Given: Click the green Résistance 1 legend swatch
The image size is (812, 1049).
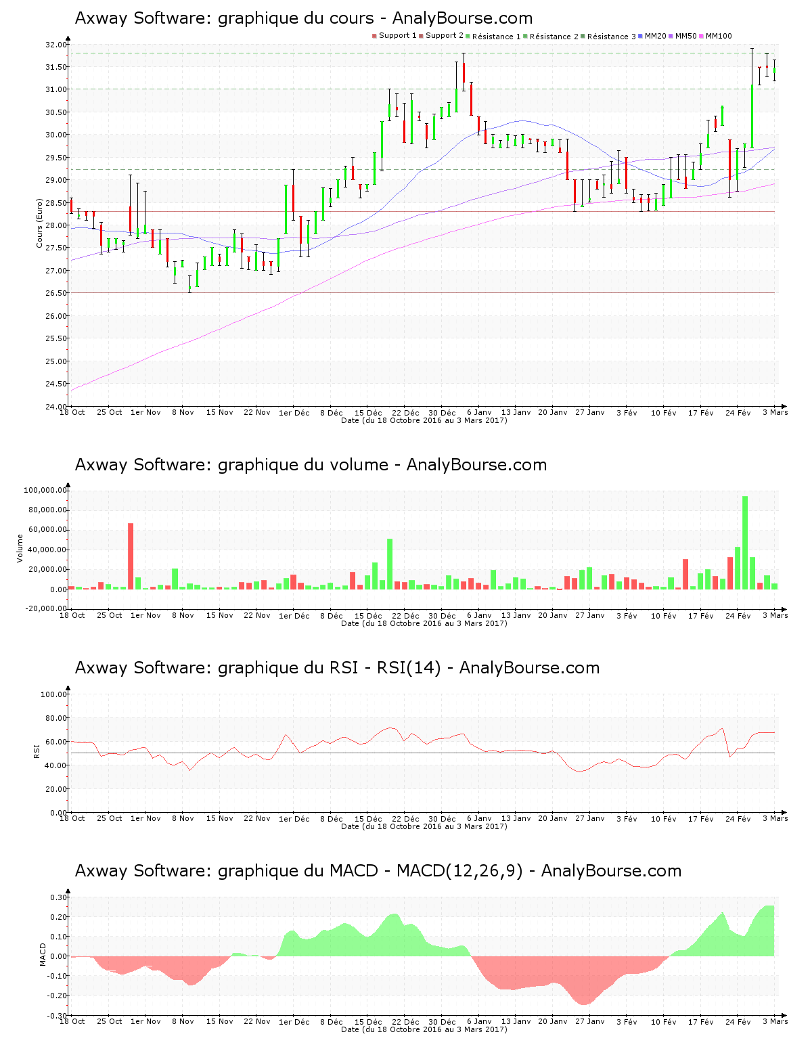Looking at the screenshot, I should (468, 36).
